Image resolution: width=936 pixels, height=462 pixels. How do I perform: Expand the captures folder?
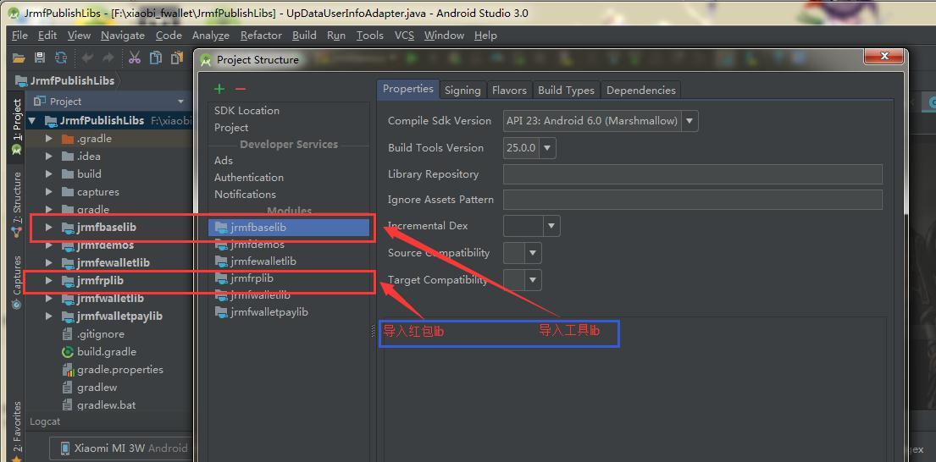(x=49, y=192)
